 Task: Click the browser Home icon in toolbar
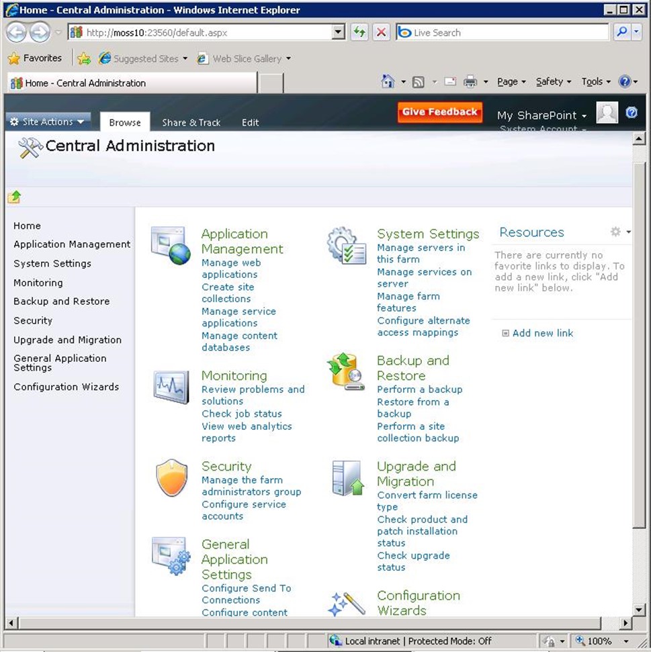click(x=388, y=82)
